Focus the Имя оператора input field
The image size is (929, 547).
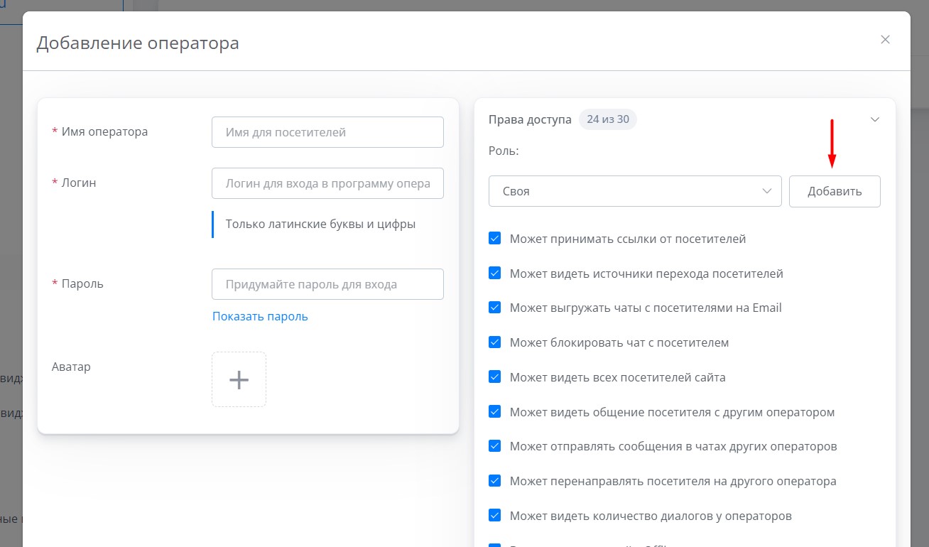click(327, 132)
